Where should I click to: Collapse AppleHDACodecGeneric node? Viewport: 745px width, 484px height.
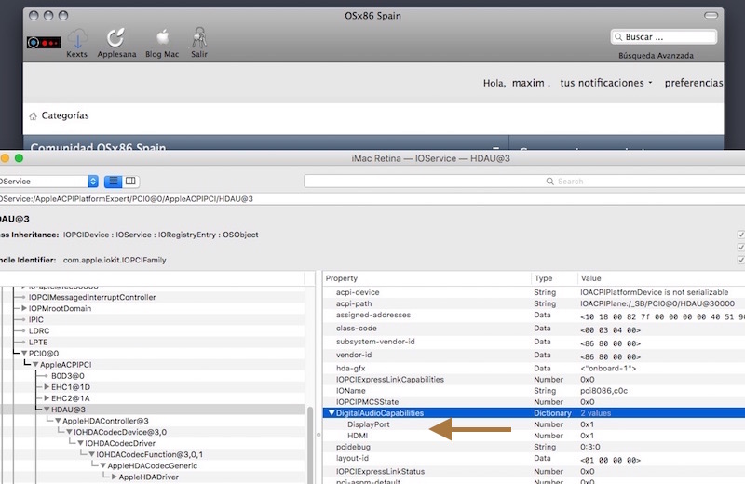coord(103,466)
